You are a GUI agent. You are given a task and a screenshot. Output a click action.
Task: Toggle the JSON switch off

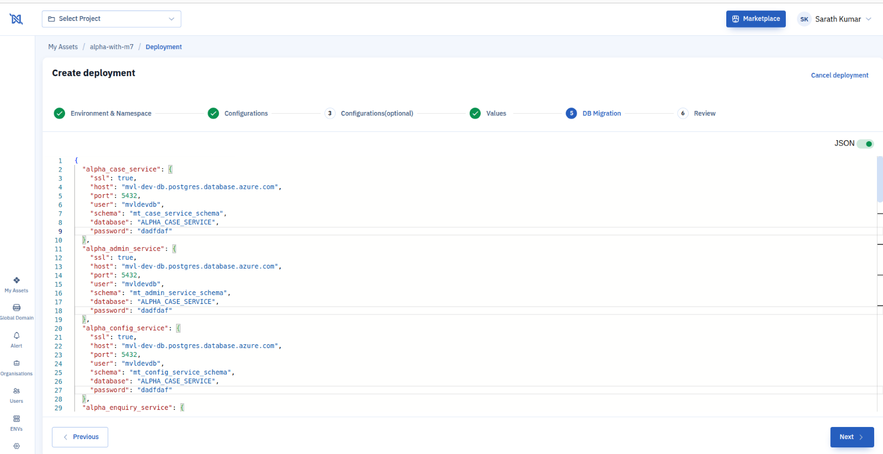tap(865, 144)
